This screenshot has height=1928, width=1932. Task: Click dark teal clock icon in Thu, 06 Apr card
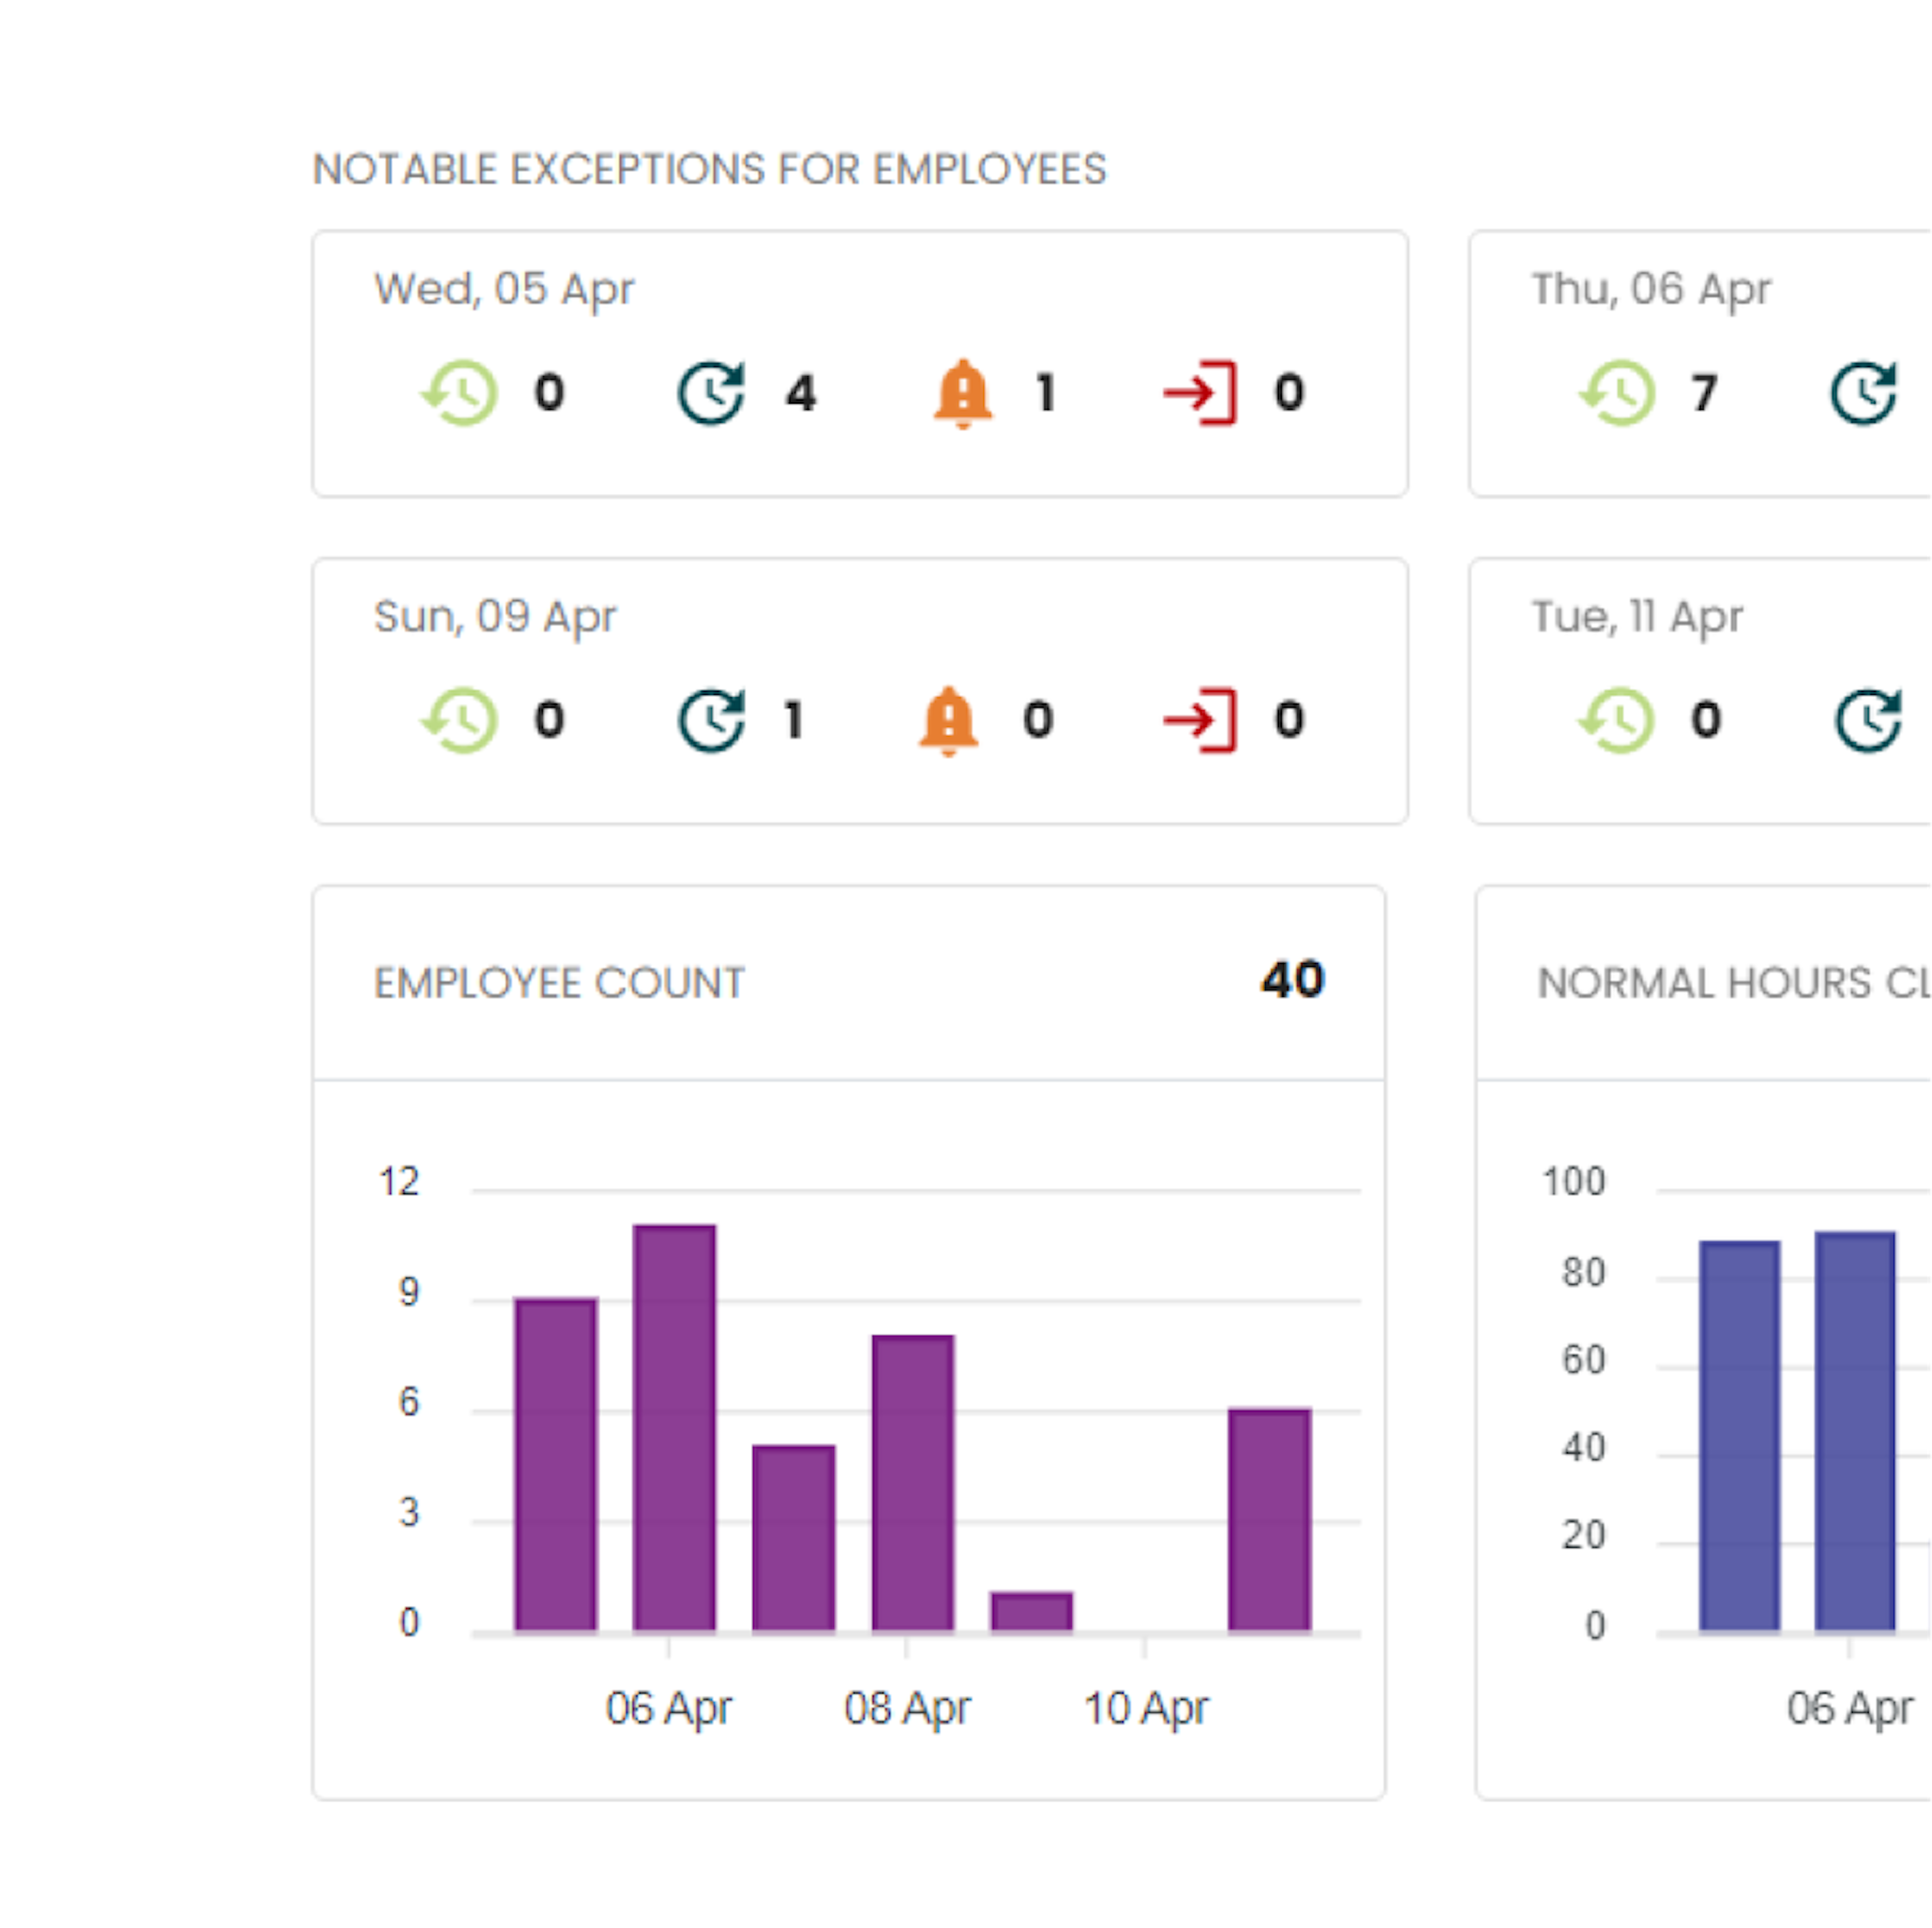pos(1864,392)
